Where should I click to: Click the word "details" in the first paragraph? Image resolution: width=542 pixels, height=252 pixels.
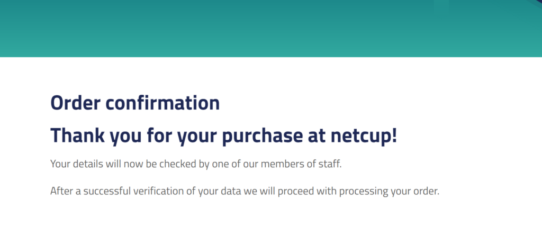(89, 164)
